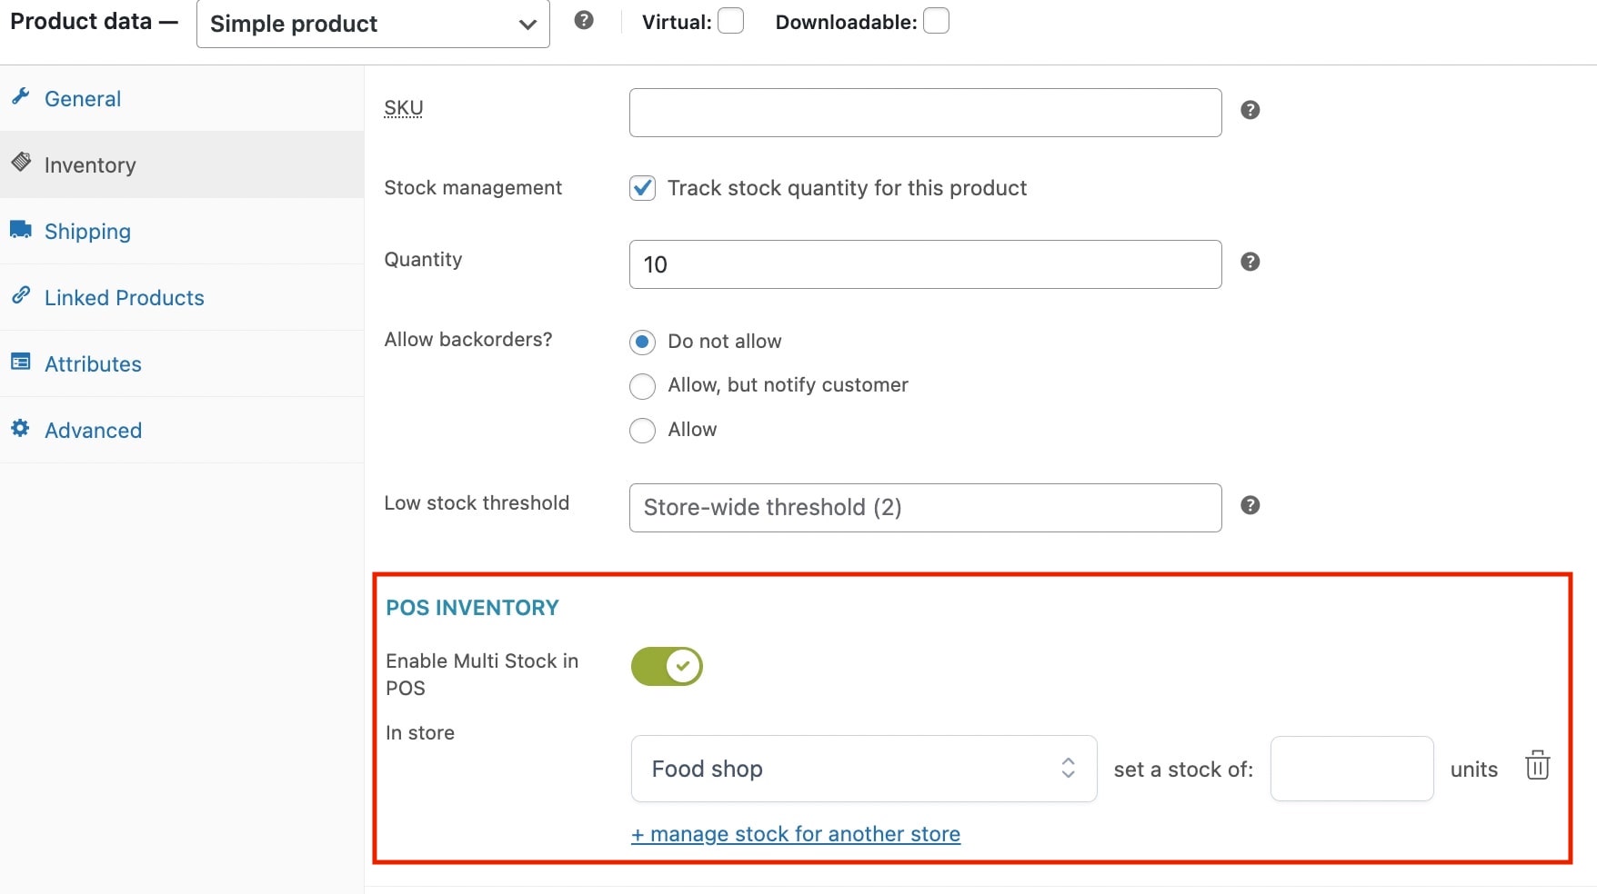
Task: Open the Simple product type dropdown
Action: pyautogui.click(x=373, y=24)
